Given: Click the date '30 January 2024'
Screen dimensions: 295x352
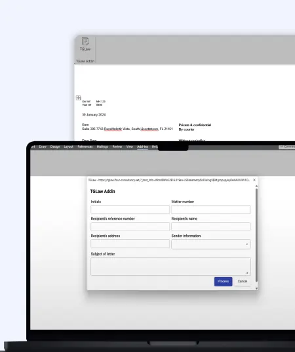Looking at the screenshot, I should pyautogui.click(x=94, y=115).
